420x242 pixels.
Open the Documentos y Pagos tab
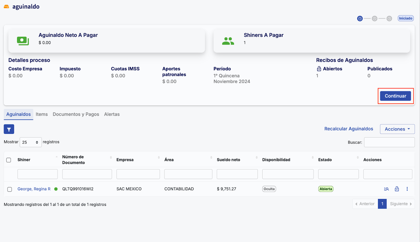coord(76,114)
